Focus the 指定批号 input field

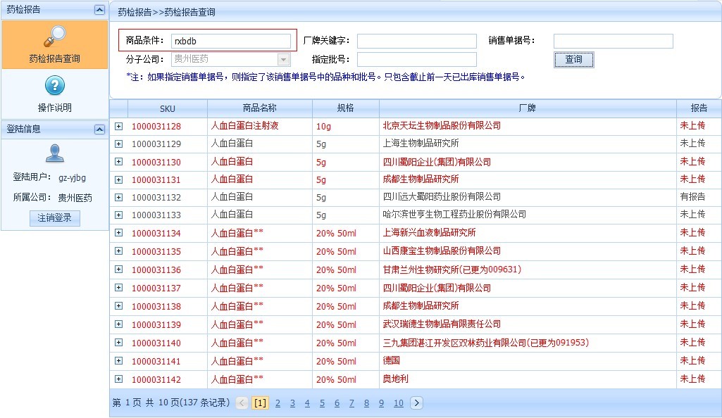click(417, 59)
